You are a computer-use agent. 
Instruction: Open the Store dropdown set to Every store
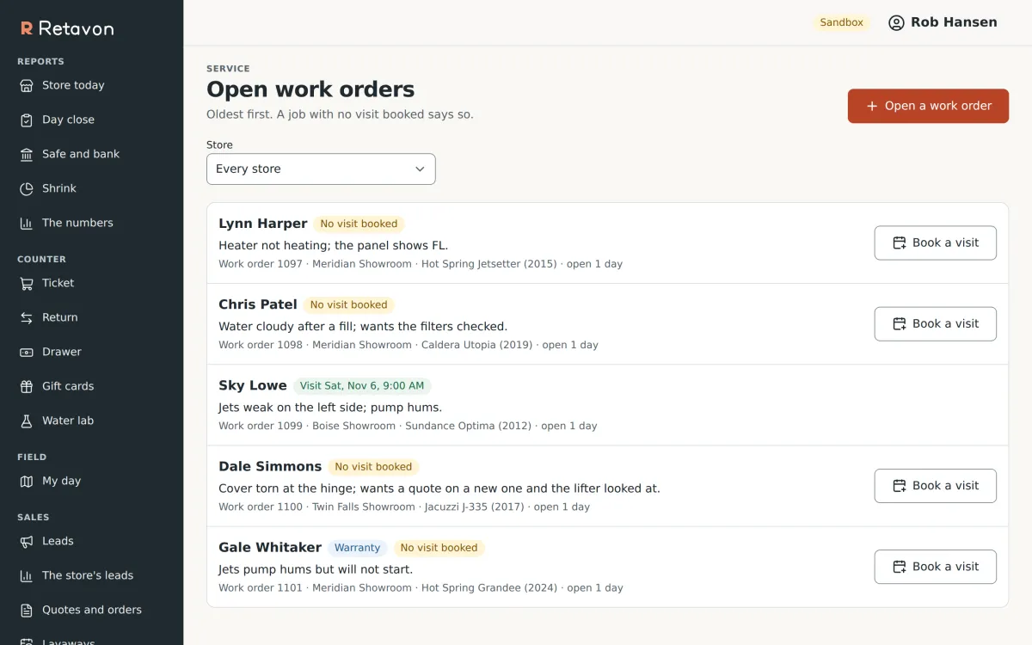tap(321, 169)
